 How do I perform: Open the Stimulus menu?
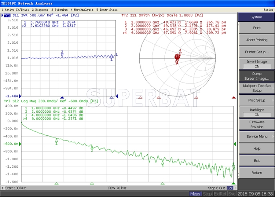59,10
